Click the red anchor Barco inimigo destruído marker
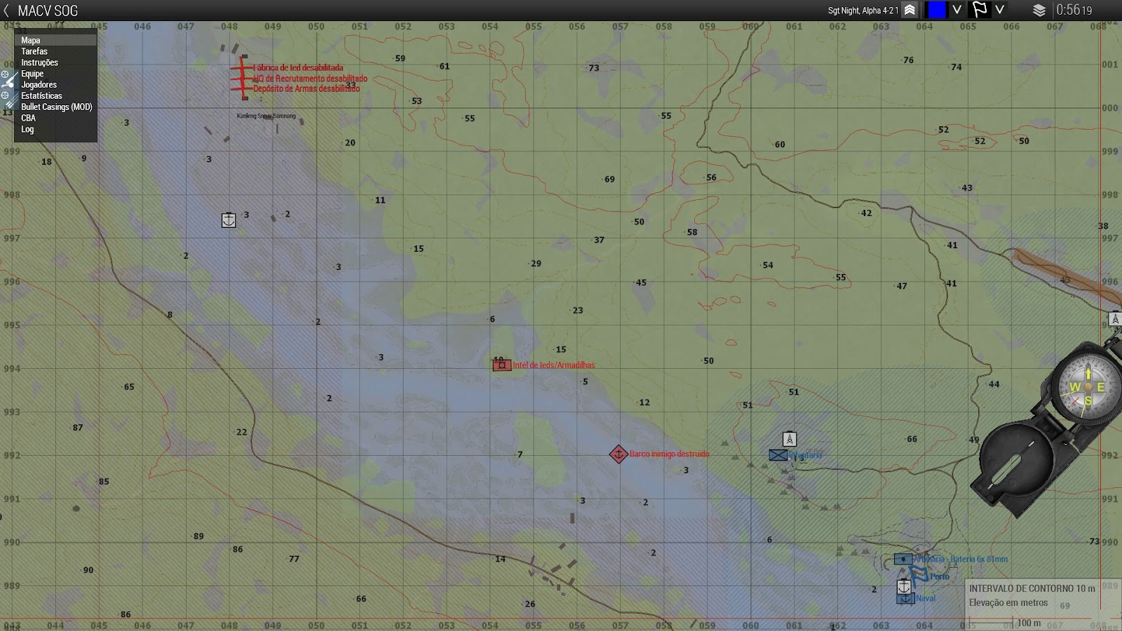The width and height of the screenshot is (1122, 631). point(618,454)
